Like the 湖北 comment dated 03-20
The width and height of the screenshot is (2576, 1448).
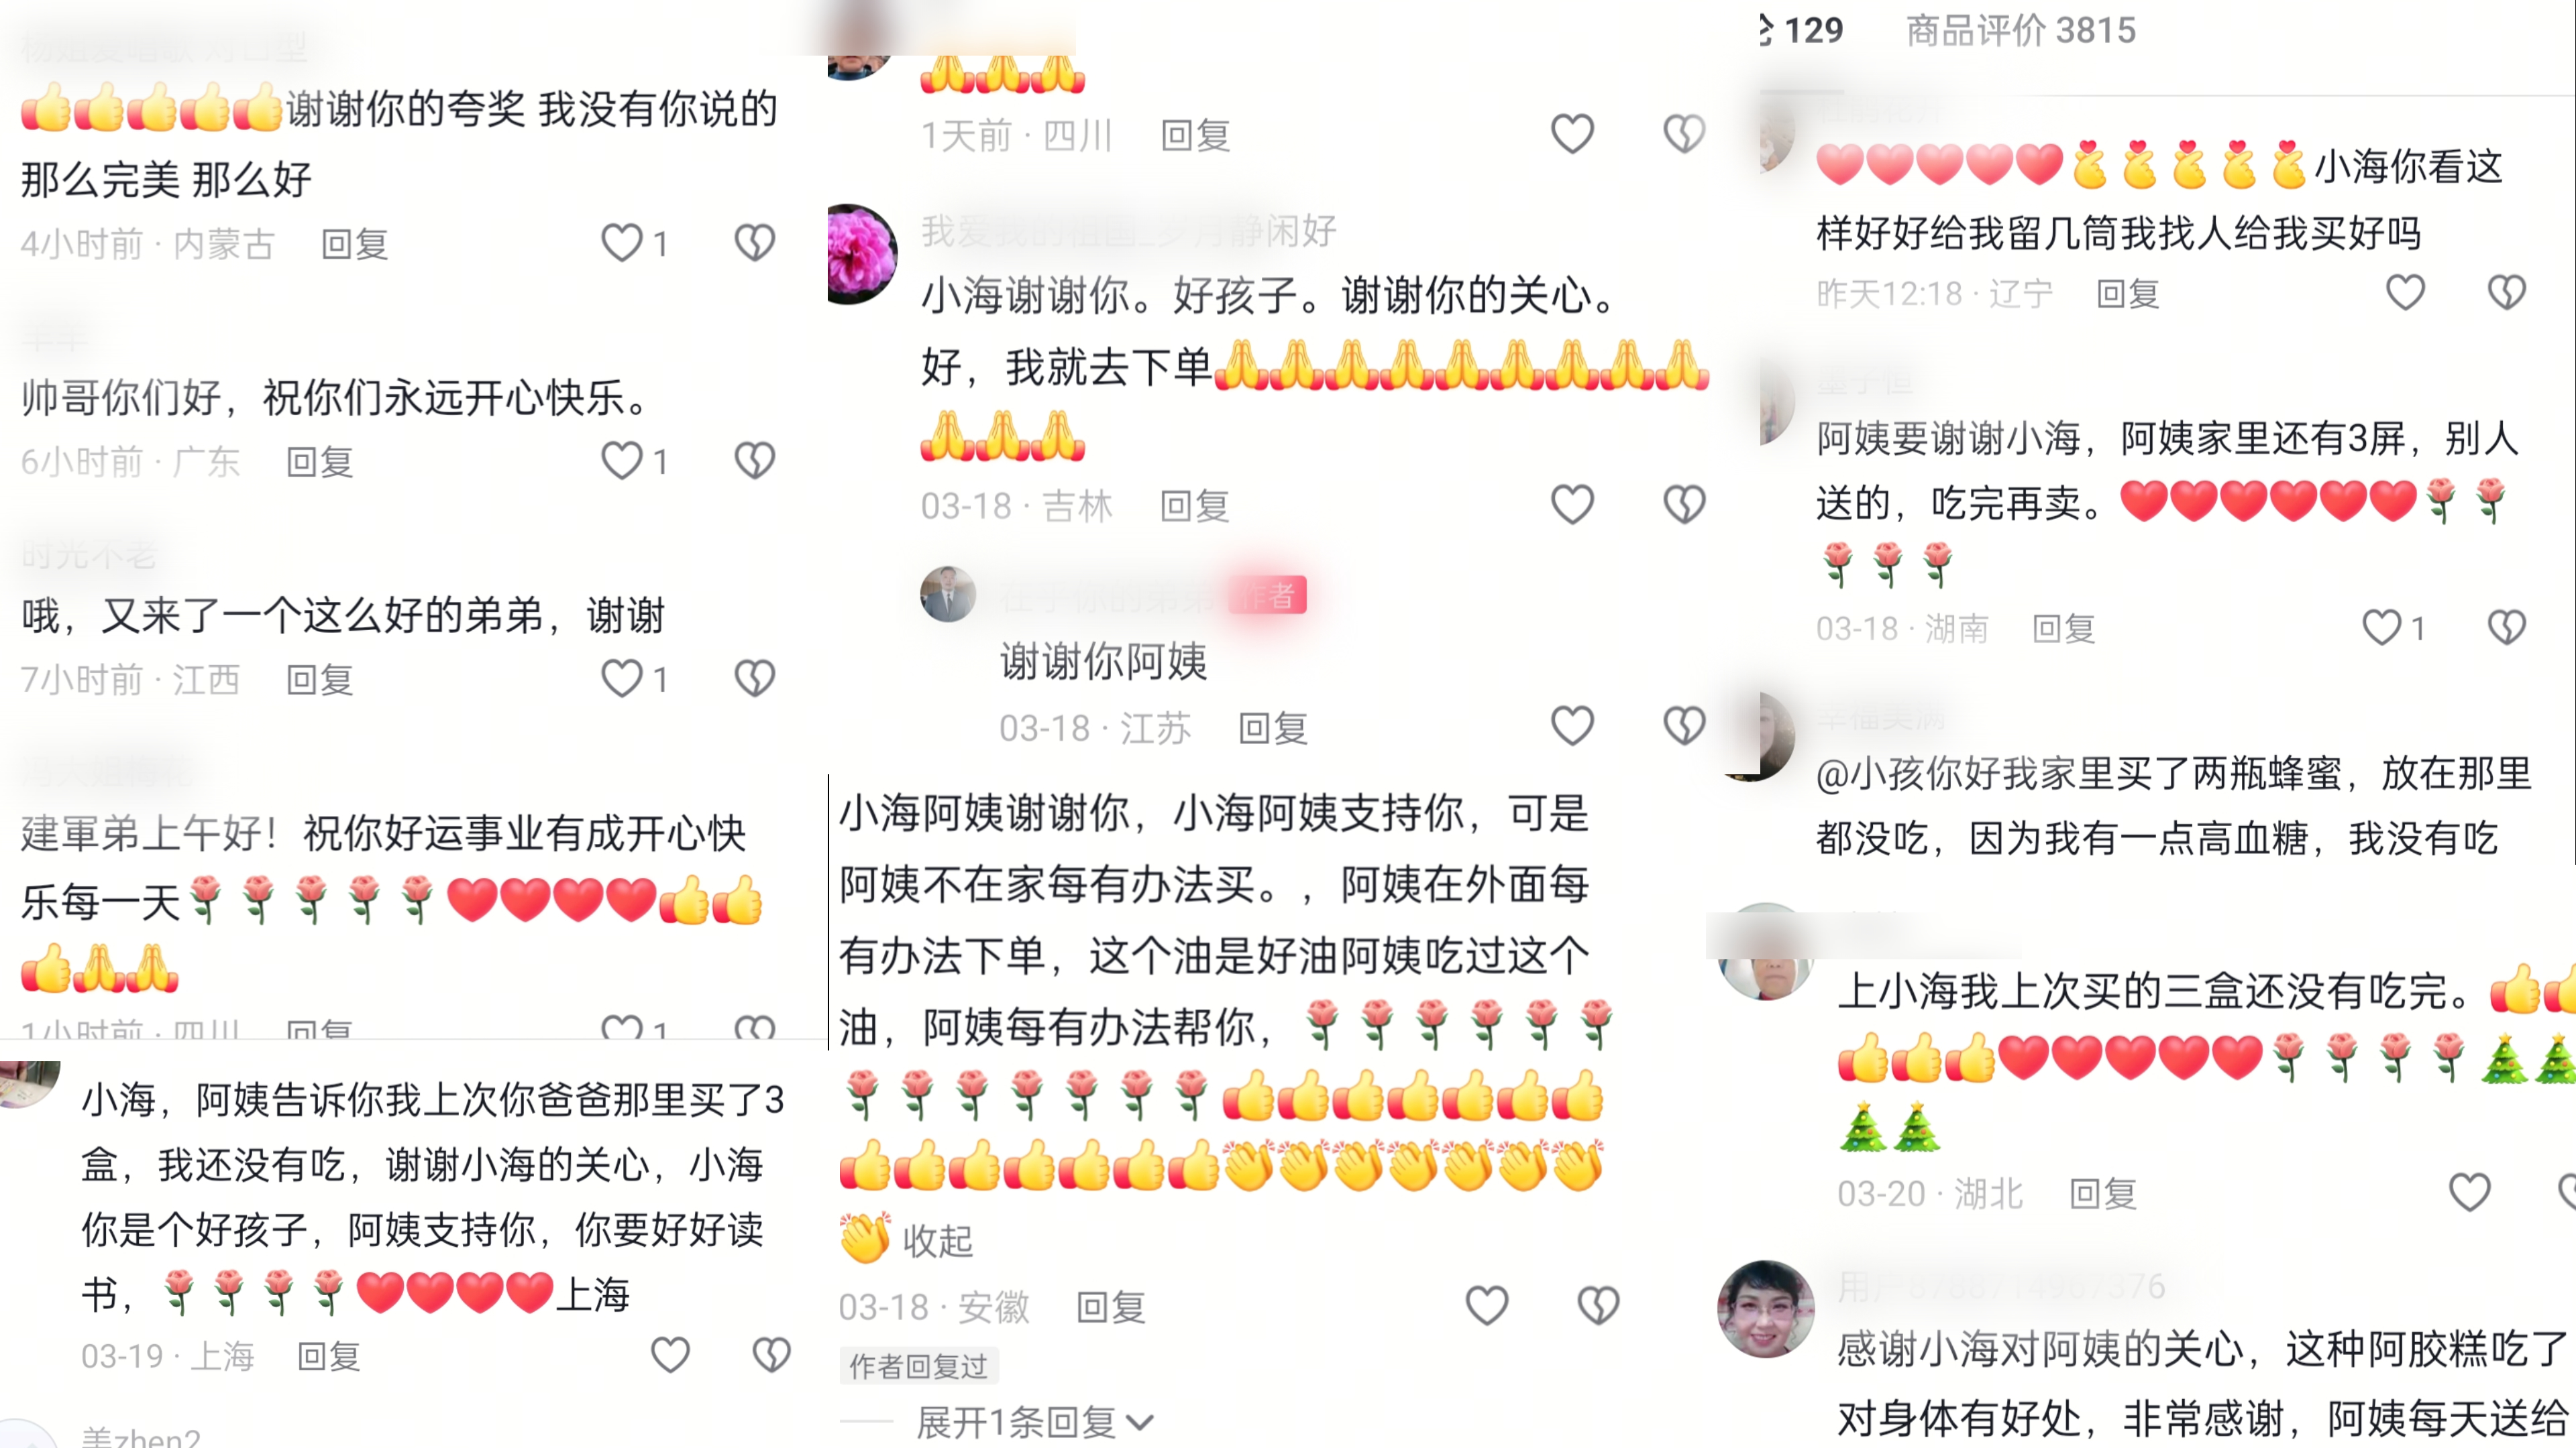[2469, 1192]
